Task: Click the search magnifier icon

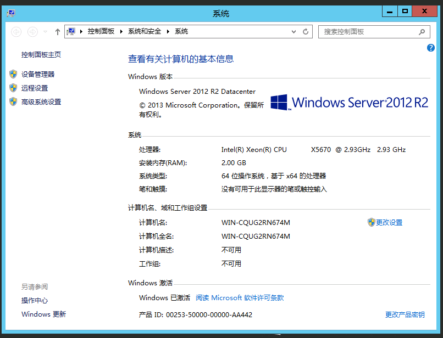Action: [422, 32]
